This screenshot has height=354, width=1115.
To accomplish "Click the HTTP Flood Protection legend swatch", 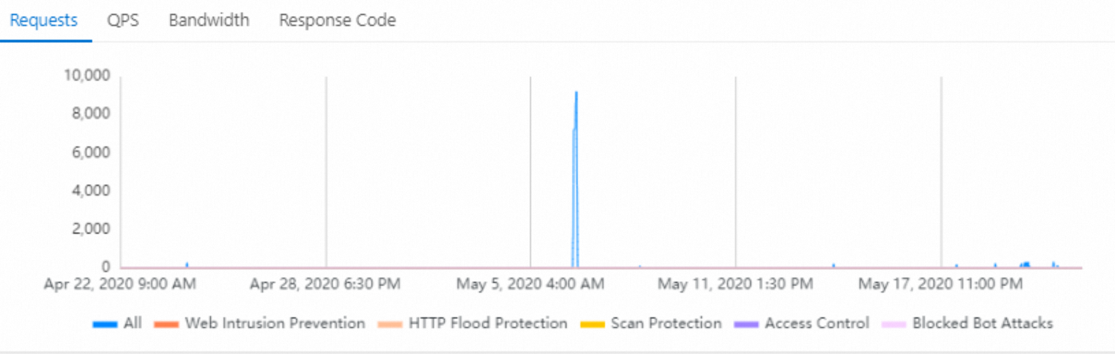I will point(390,324).
